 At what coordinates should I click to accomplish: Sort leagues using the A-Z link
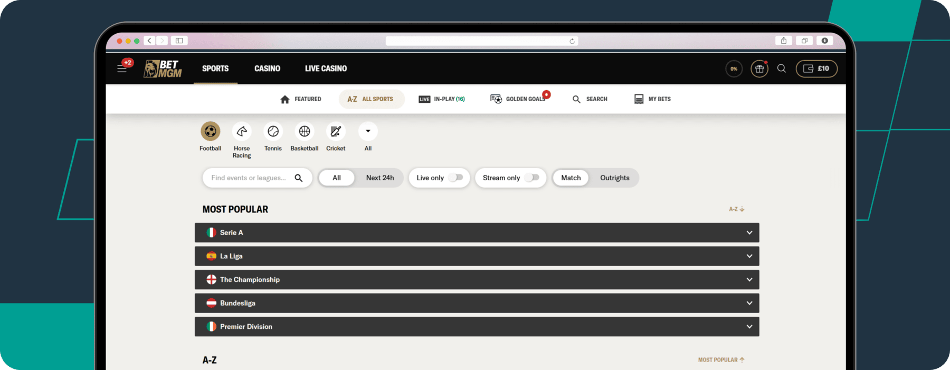coord(737,209)
